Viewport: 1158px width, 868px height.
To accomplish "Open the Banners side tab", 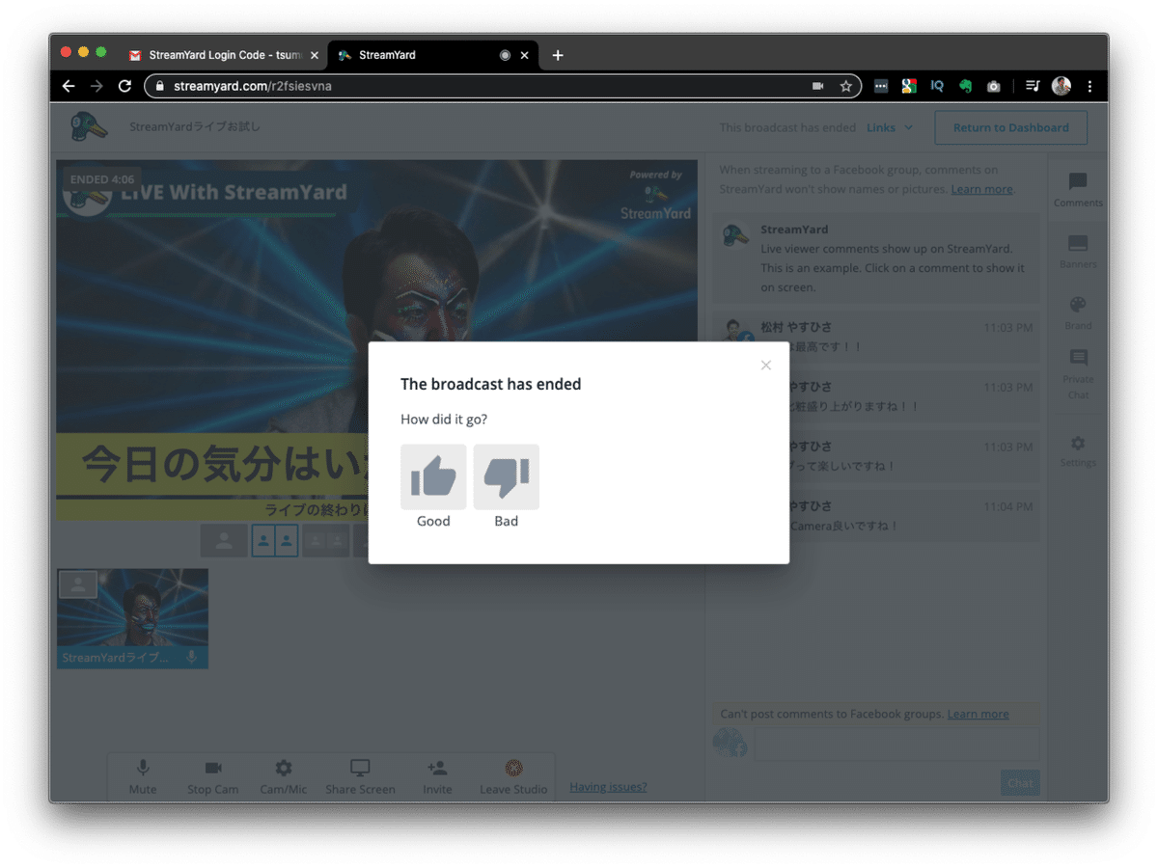I will tap(1078, 252).
